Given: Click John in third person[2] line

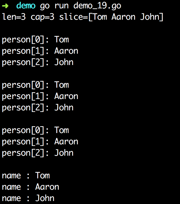Looking at the screenshot, I should (64, 153).
